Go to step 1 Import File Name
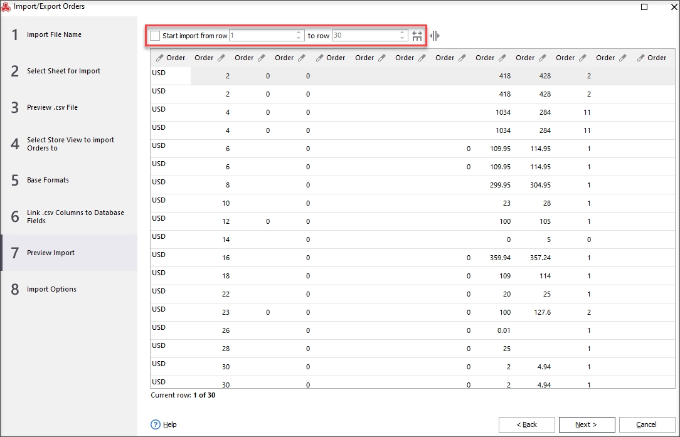680x437 pixels. point(69,34)
